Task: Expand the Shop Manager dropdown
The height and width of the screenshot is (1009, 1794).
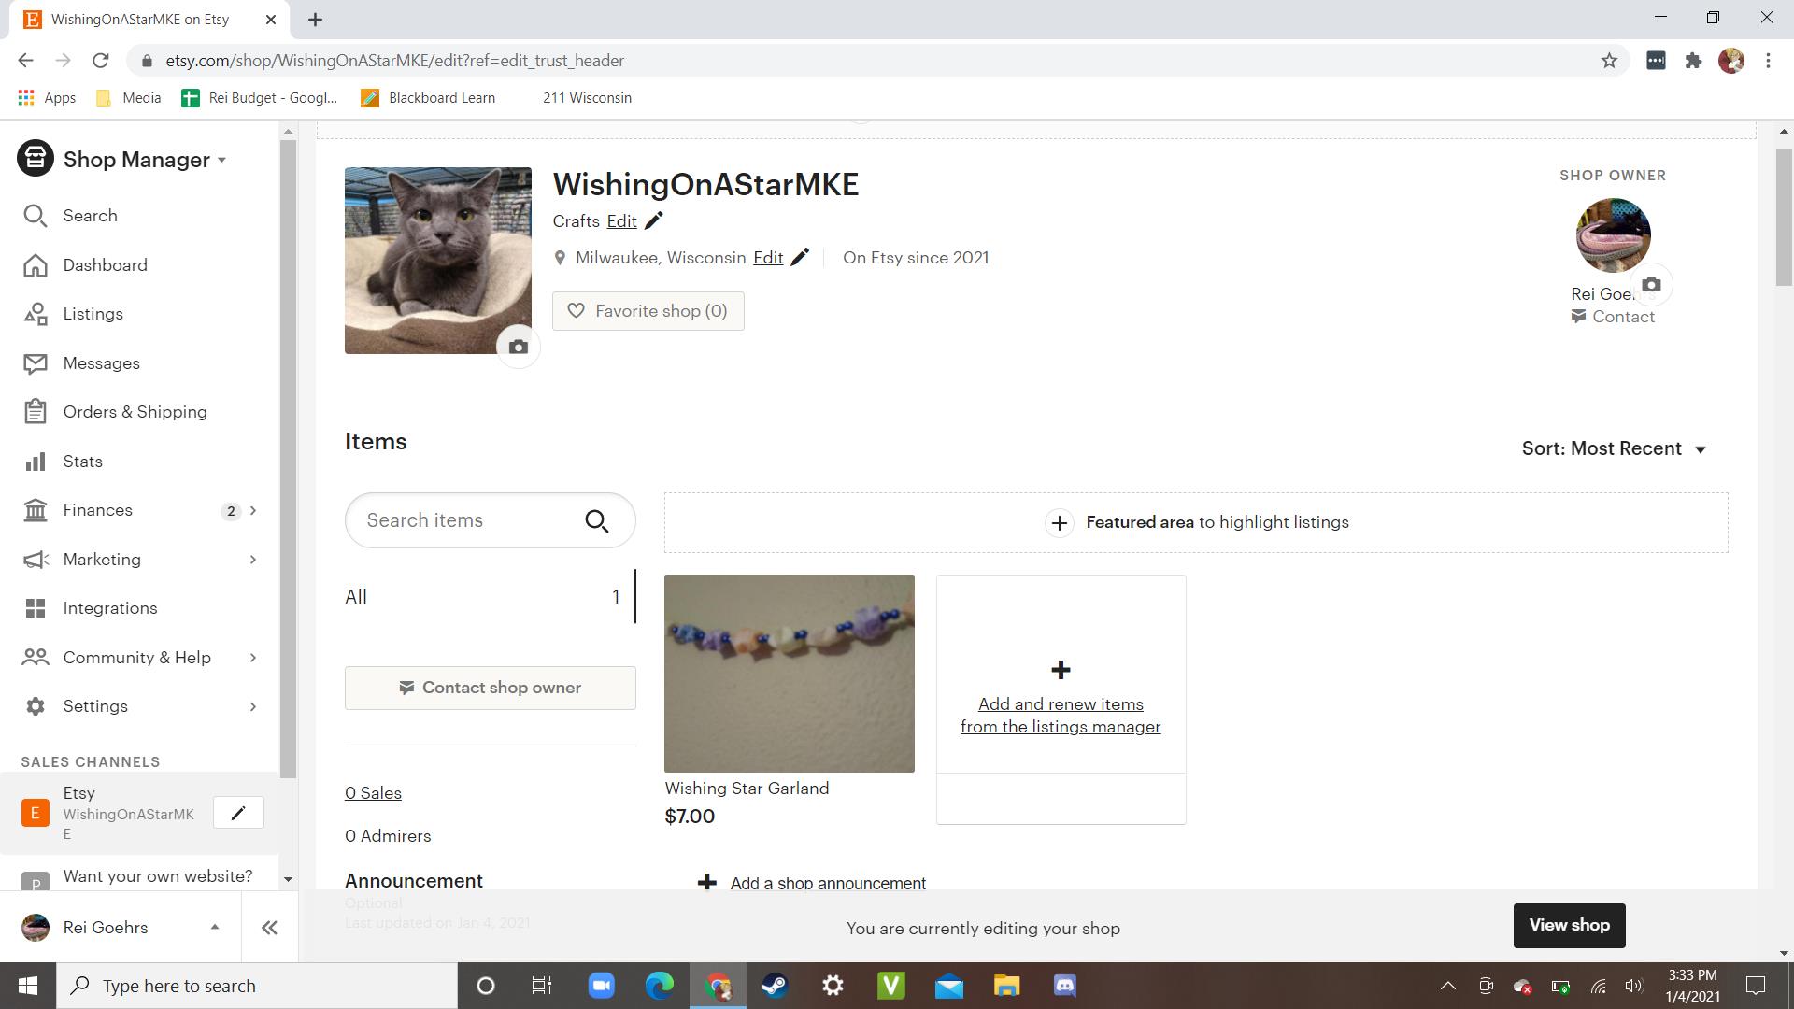Action: click(221, 160)
